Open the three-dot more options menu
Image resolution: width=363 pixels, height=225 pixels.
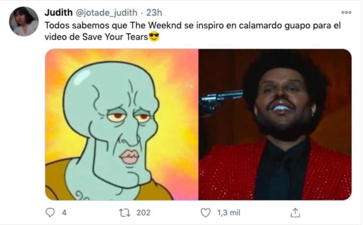coord(346,12)
